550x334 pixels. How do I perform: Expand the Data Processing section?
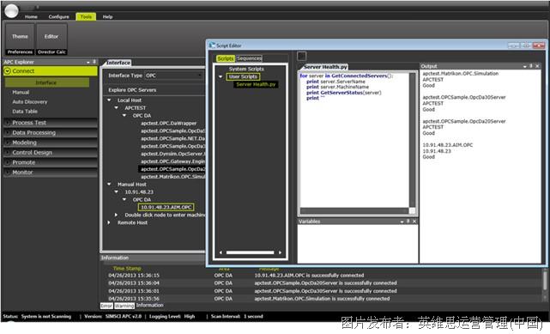[x=51, y=132]
